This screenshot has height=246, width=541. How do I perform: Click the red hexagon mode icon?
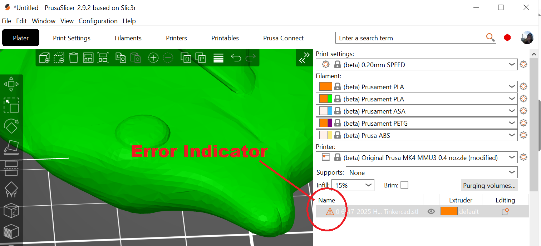point(507,38)
